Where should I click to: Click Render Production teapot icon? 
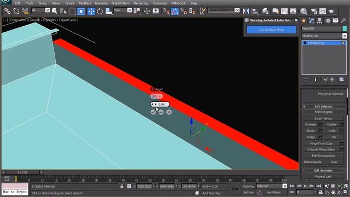332,11
